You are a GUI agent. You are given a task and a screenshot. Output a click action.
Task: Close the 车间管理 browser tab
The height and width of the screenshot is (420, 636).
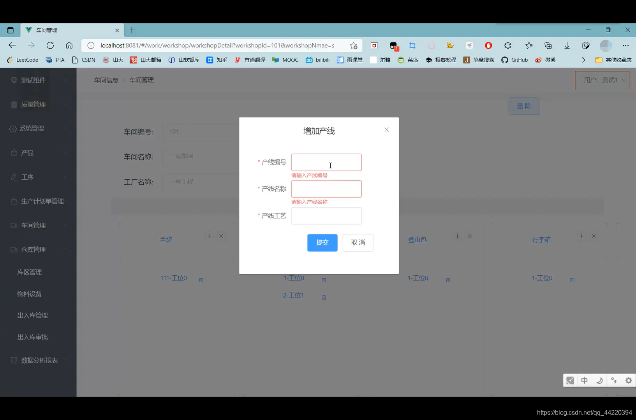point(117,30)
